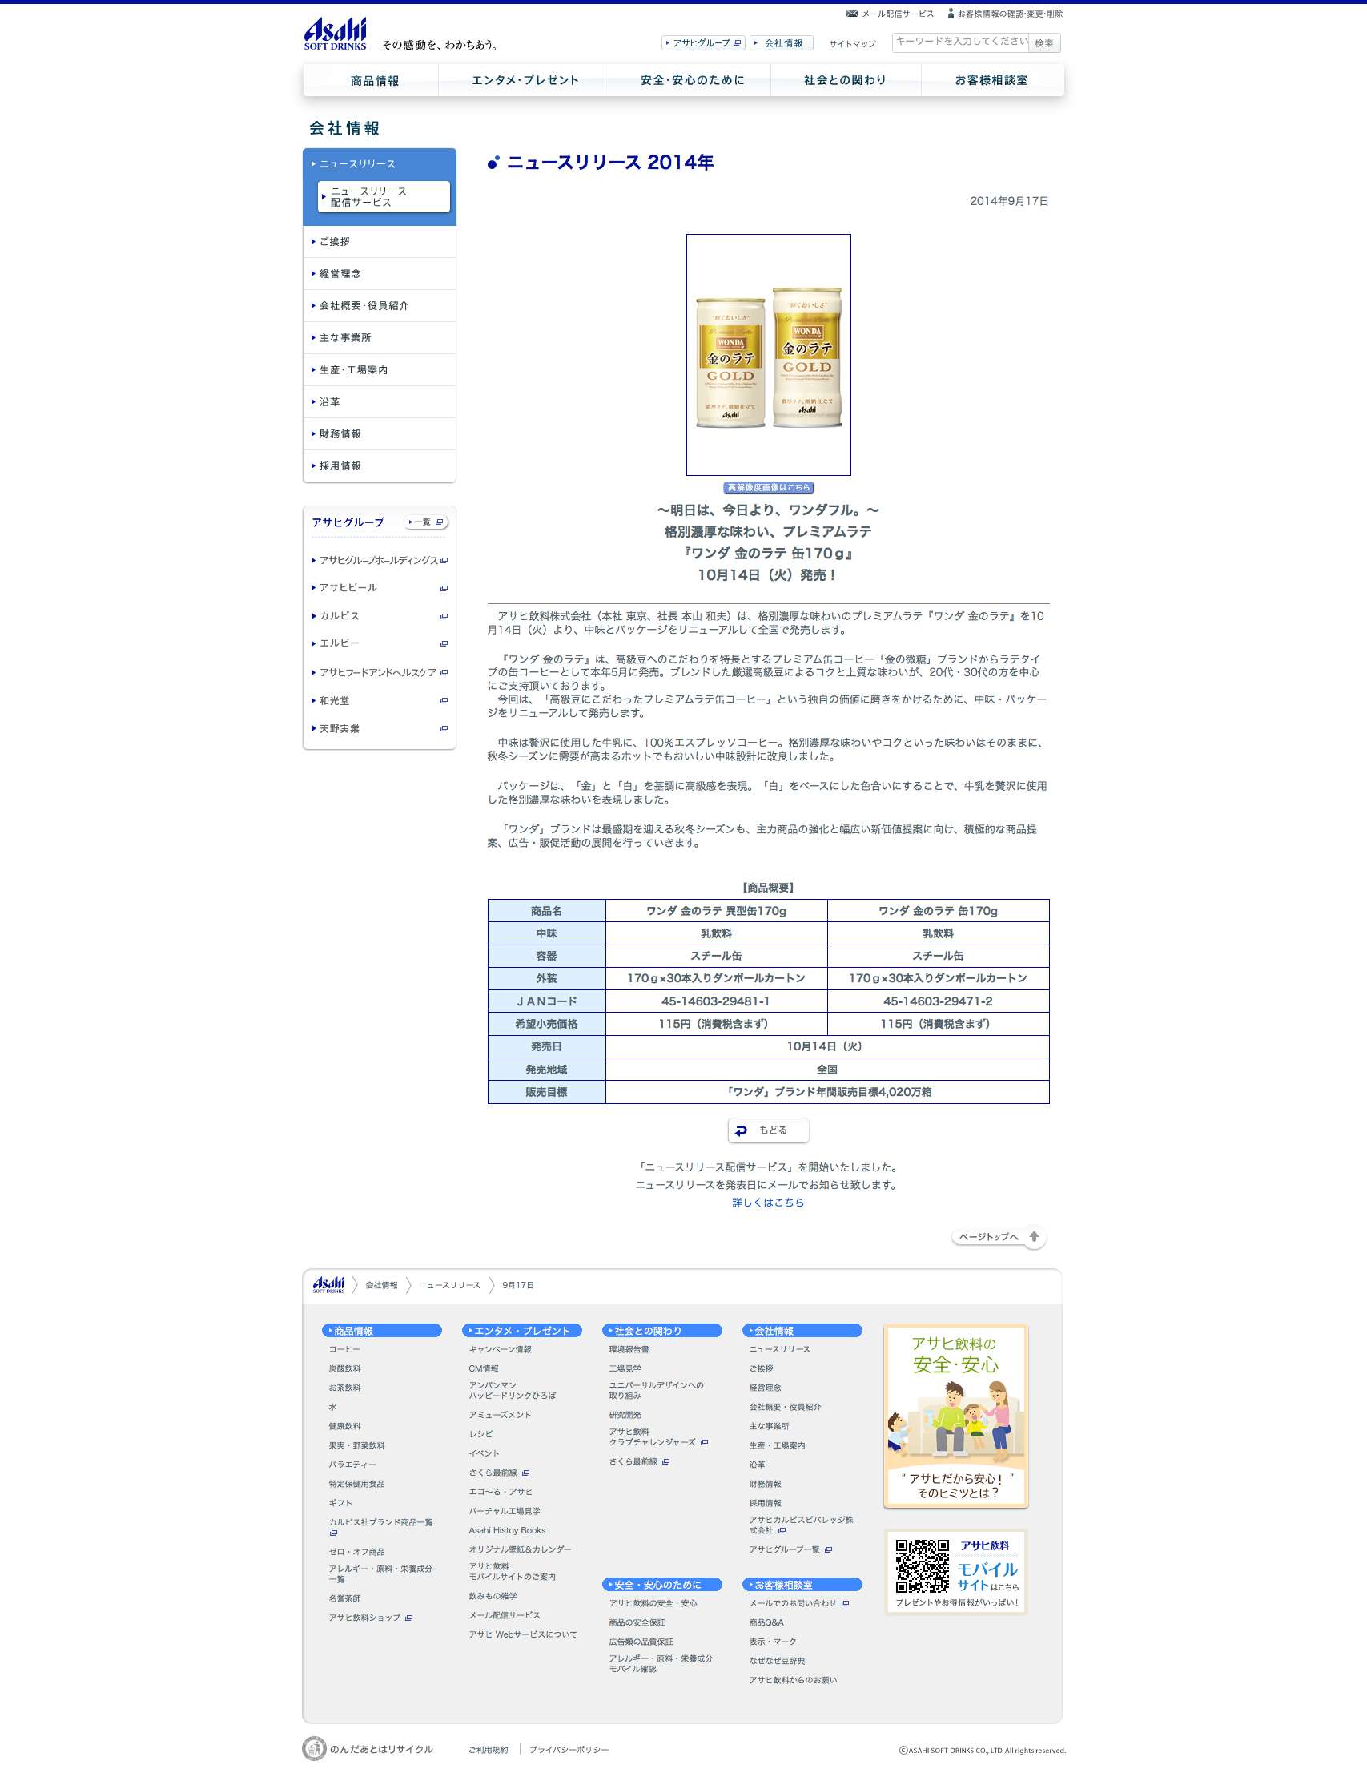Open ご利用規約 link at page bottom
This screenshot has height=1781, width=1367.
(x=489, y=1750)
